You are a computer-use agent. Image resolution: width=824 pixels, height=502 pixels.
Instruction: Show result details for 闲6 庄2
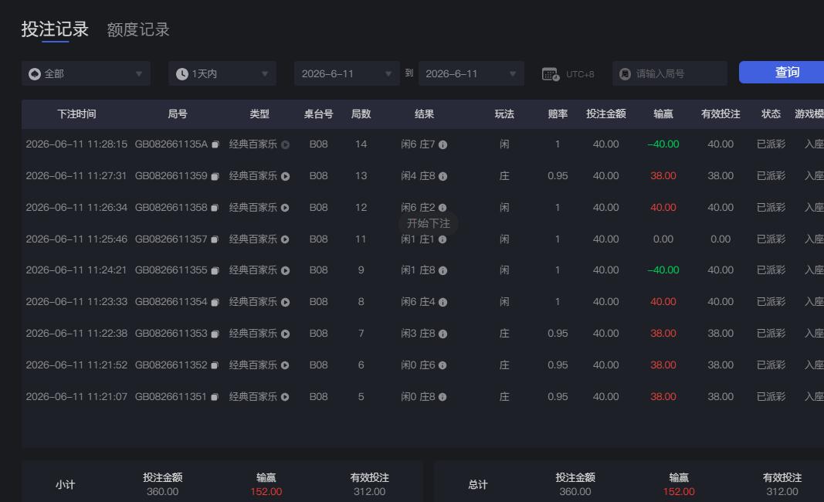point(443,208)
